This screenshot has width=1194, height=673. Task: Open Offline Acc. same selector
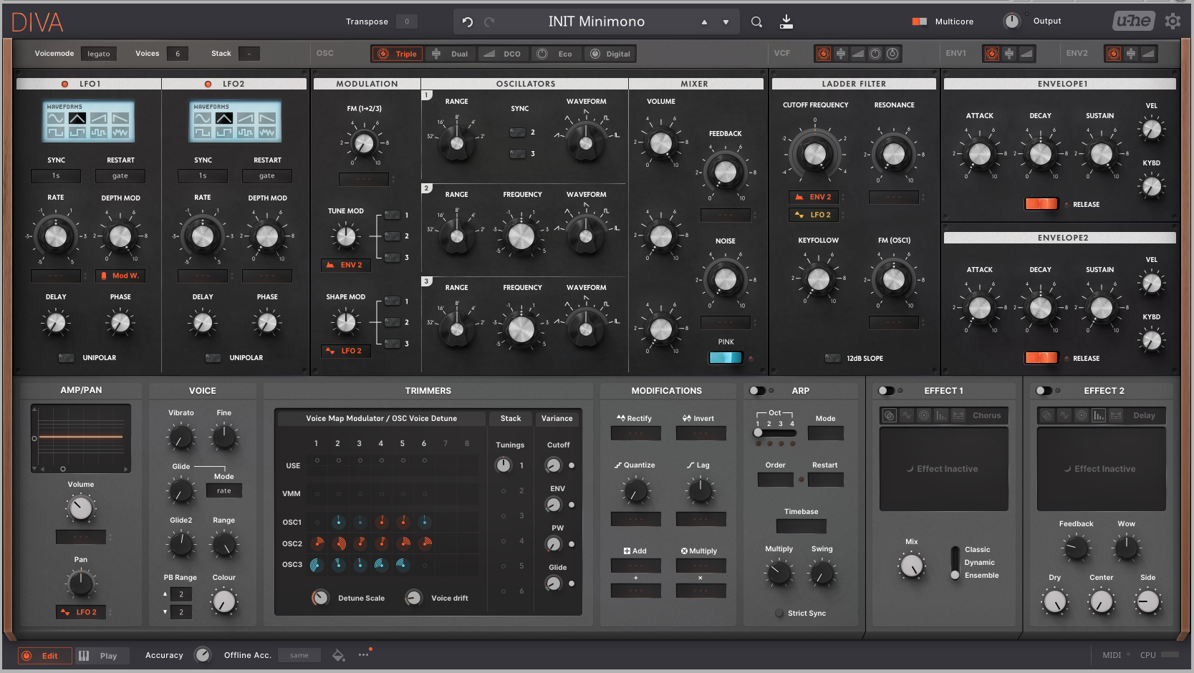tap(299, 656)
